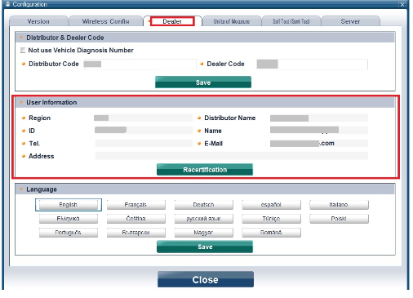Select English language
Screen dimensions: 413x298
pyautogui.click(x=69, y=205)
